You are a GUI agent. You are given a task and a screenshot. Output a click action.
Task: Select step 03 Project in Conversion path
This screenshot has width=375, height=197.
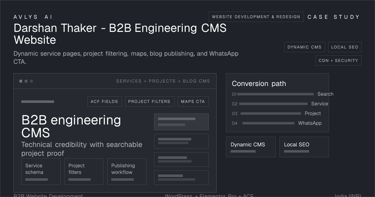pyautogui.click(x=276, y=114)
